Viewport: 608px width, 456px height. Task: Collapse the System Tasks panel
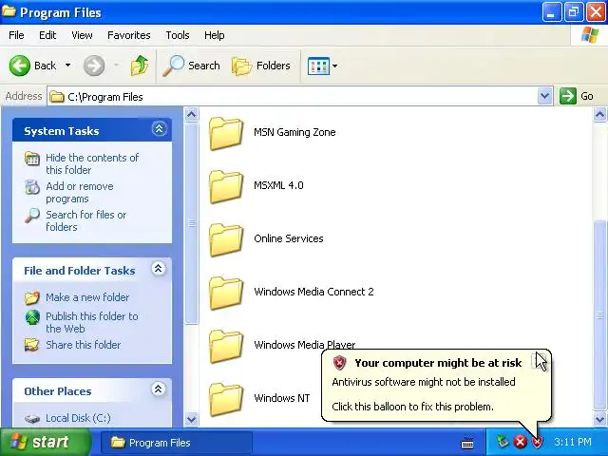[159, 129]
